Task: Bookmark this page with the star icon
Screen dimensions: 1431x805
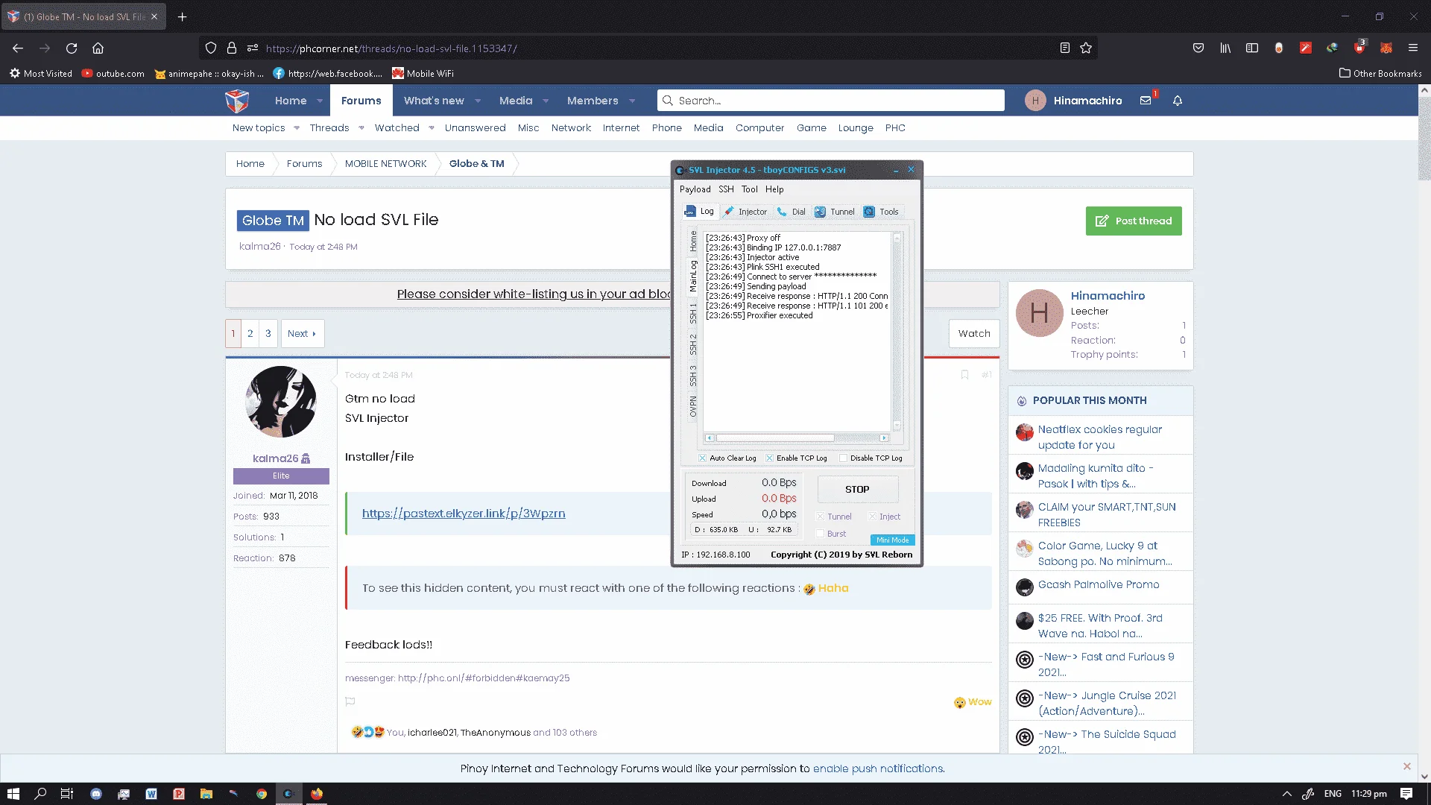Action: pyautogui.click(x=1086, y=48)
